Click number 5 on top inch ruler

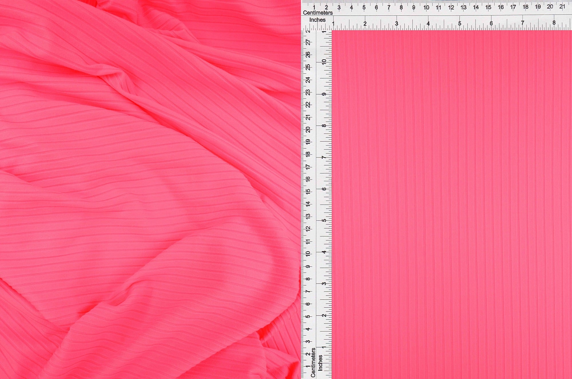[x=460, y=23]
